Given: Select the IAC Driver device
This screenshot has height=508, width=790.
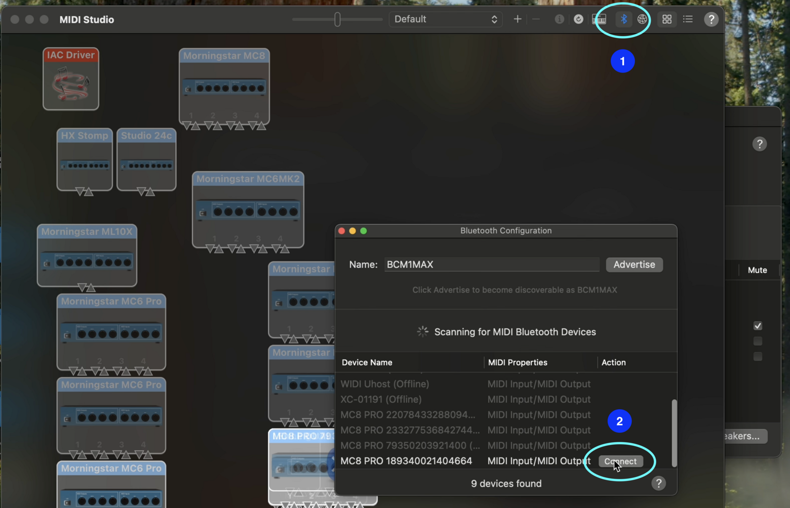Looking at the screenshot, I should coord(71,79).
